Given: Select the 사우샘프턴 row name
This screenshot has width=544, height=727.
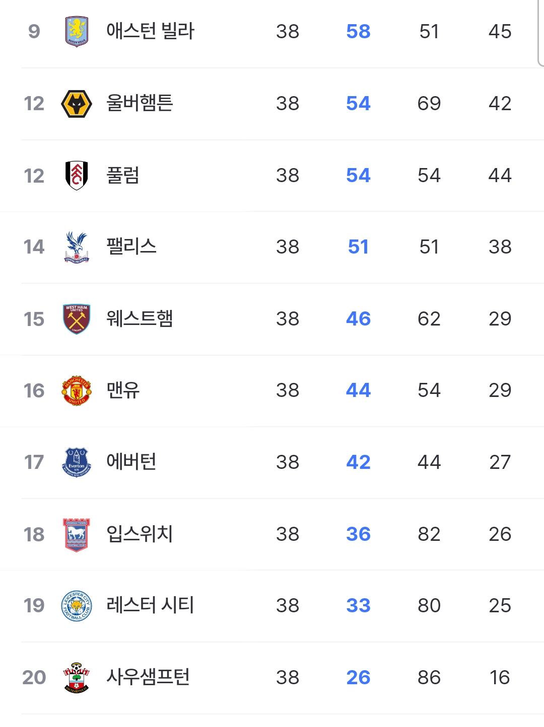Looking at the screenshot, I should click(x=148, y=677).
